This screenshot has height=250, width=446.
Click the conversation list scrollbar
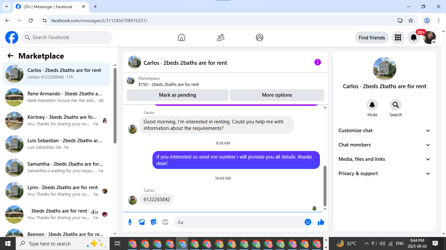tap(115, 106)
